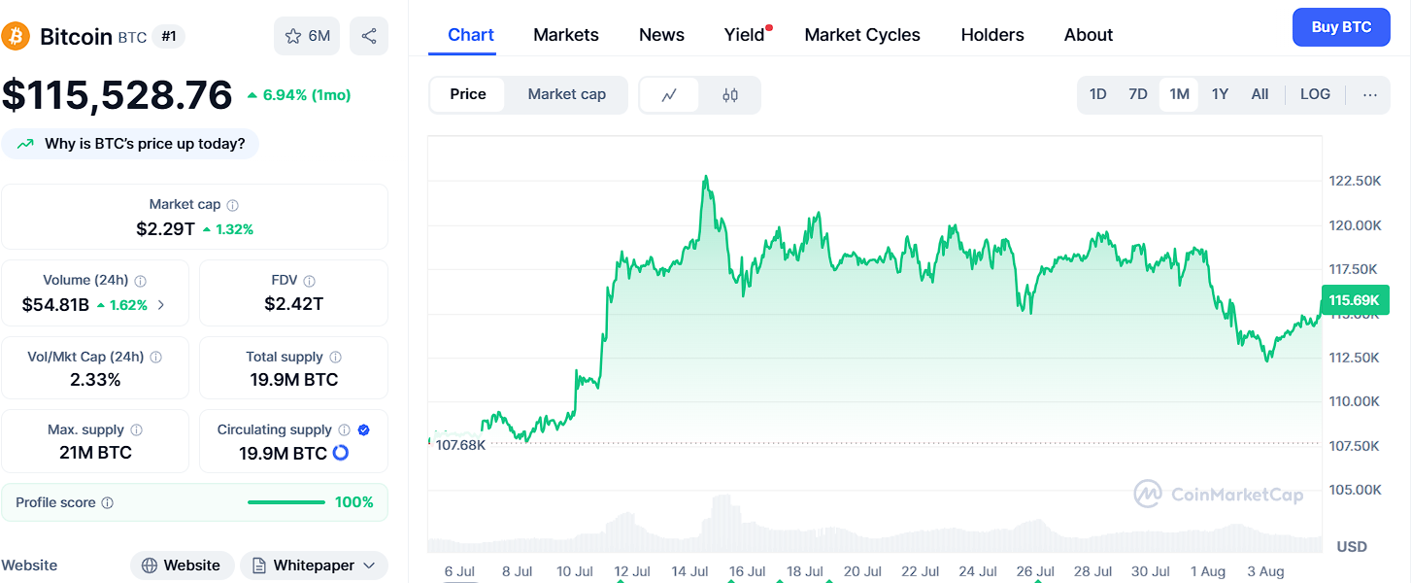The width and height of the screenshot is (1411, 583).
Task: Open the About tab
Action: click(1089, 35)
